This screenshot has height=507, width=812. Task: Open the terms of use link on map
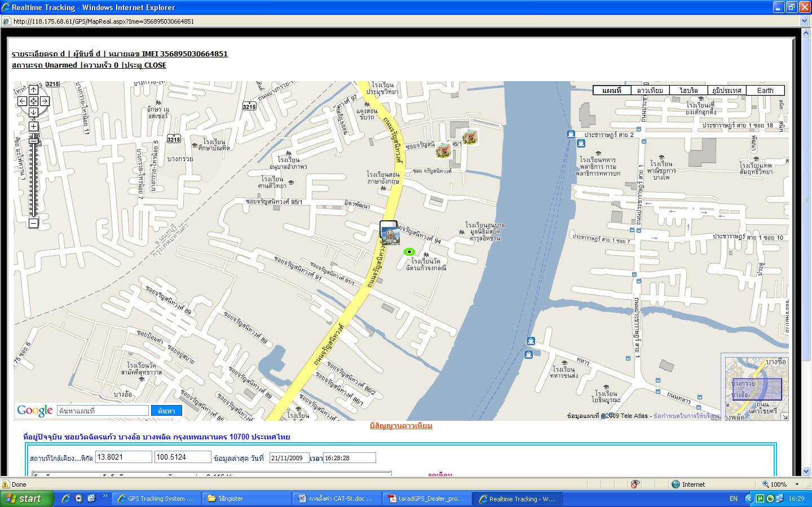[686, 416]
